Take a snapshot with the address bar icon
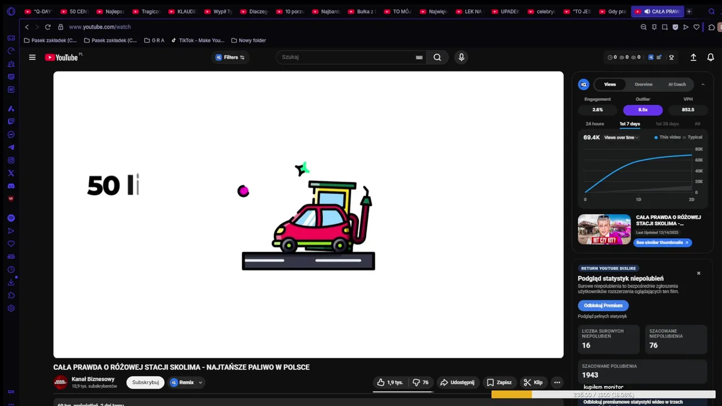Screen dimensions: 722x406 (x=665, y=27)
